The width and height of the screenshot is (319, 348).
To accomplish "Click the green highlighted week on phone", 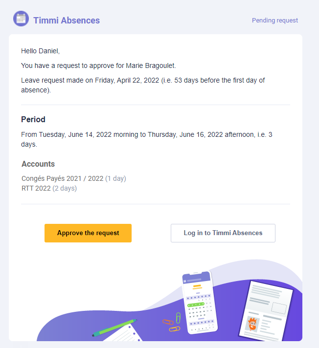I will [x=196, y=304].
